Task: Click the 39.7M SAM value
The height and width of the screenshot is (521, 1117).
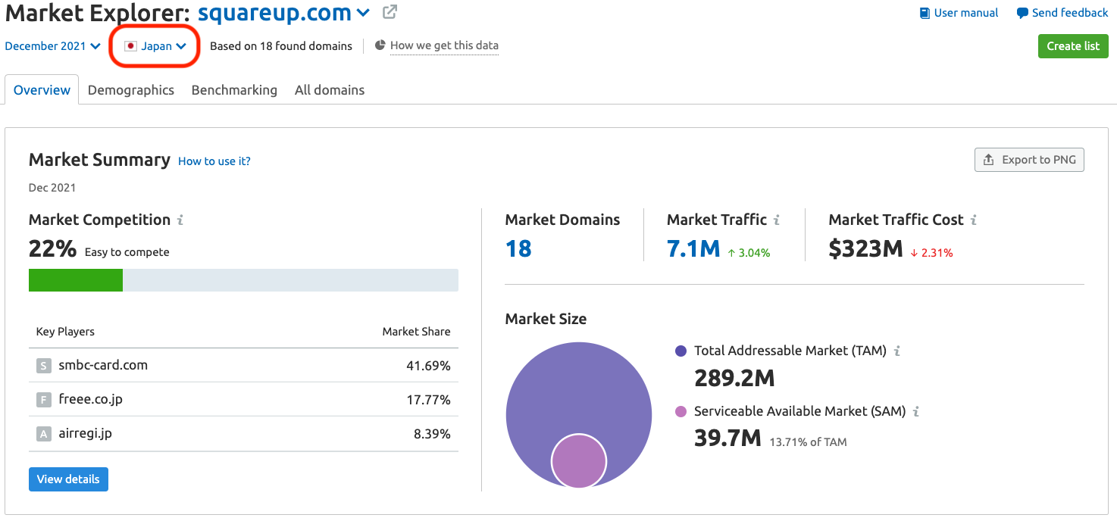Action: click(727, 438)
